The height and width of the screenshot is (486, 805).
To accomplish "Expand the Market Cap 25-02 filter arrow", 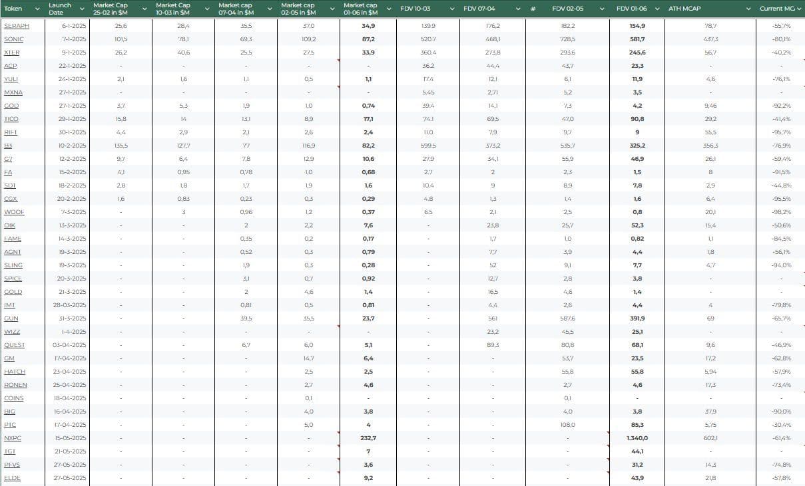I will [x=144, y=9].
